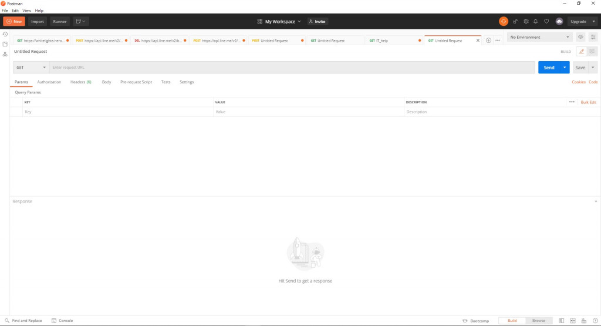This screenshot has height=326, width=601.
Task: Collapse the Response pane arrow
Action: tap(596, 201)
